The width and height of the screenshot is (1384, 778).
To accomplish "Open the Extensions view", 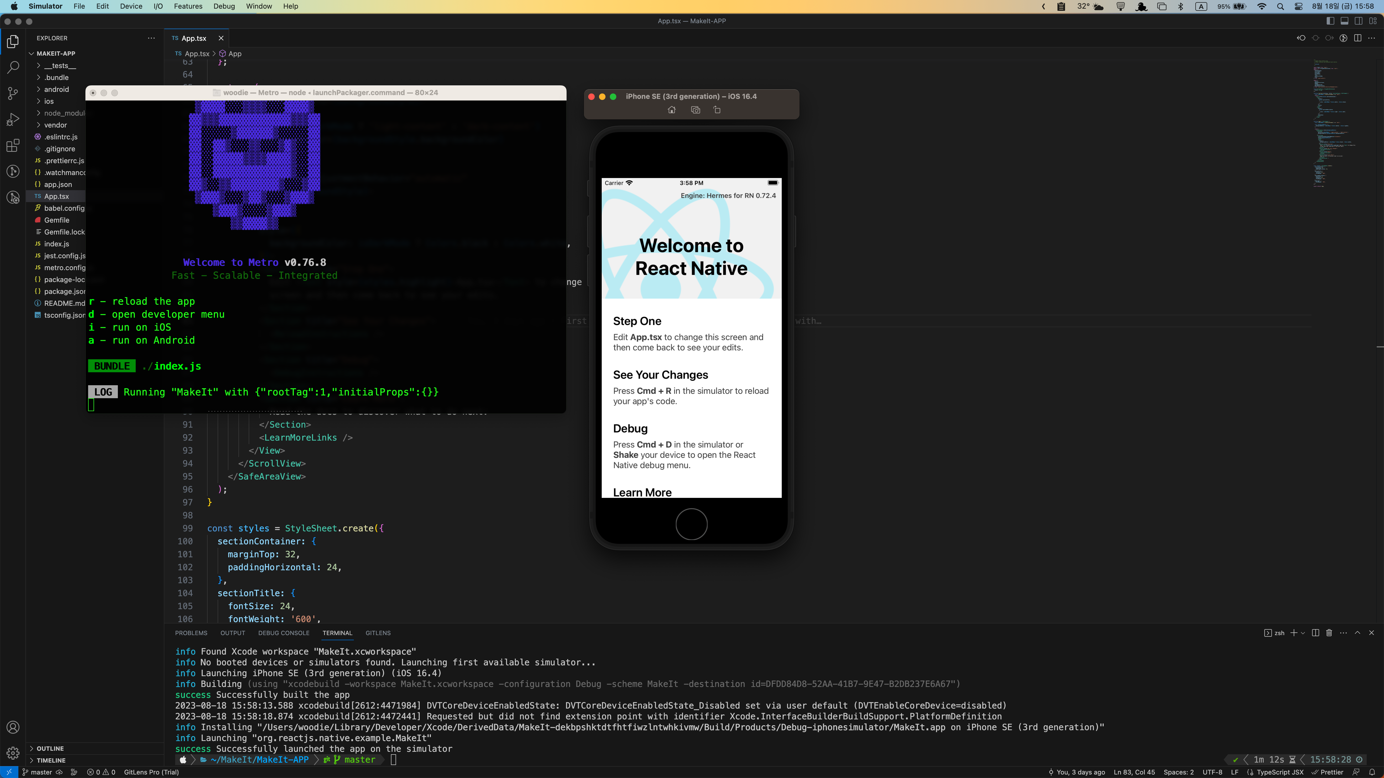I will click(x=13, y=146).
